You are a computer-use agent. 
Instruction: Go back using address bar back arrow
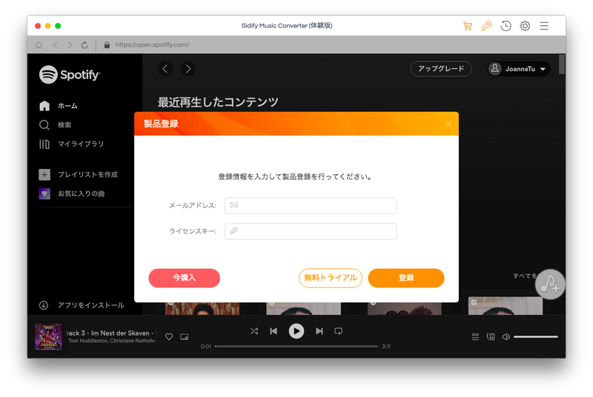tap(55, 45)
